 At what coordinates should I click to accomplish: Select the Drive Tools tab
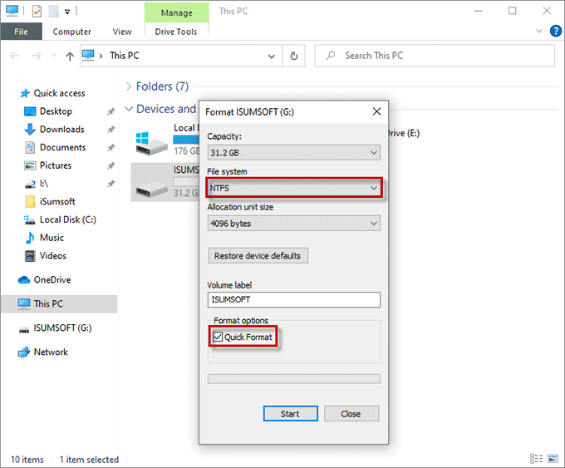(176, 32)
